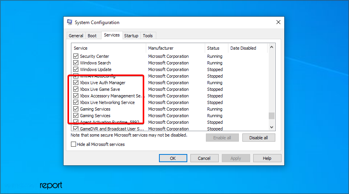
Task: Open the Tools tab
Action: [148, 36]
